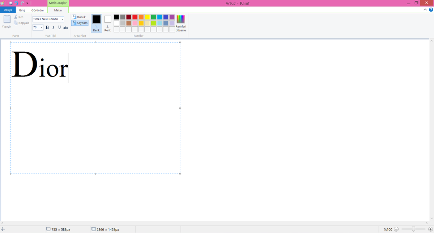Screen dimensions: 434x233
Task: Click inside the Times New Roman font box
Action: coord(46,19)
